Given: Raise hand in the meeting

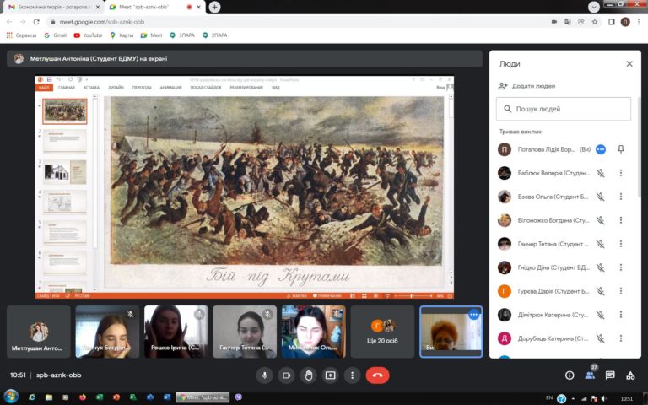Looking at the screenshot, I should coord(308,375).
